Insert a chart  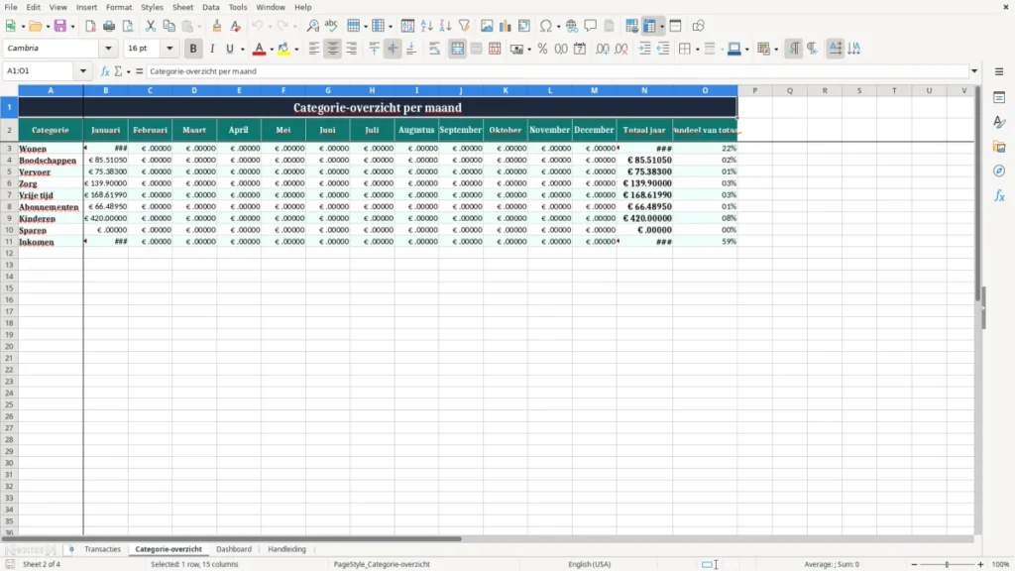pyautogui.click(x=506, y=26)
